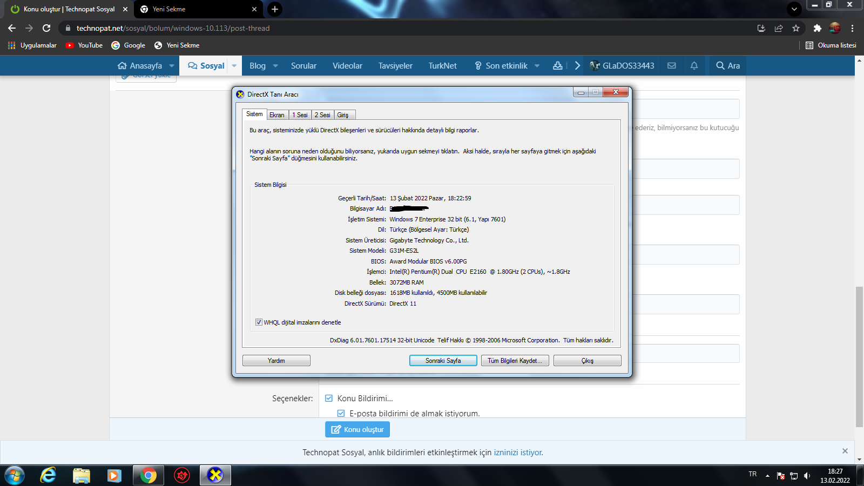
Task: Open Son etkinlik in the navigation bar
Action: [x=501, y=66]
